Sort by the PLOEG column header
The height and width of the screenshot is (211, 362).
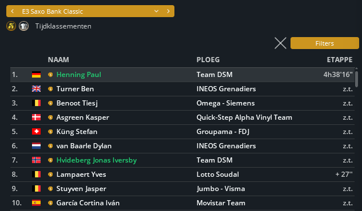click(x=208, y=60)
